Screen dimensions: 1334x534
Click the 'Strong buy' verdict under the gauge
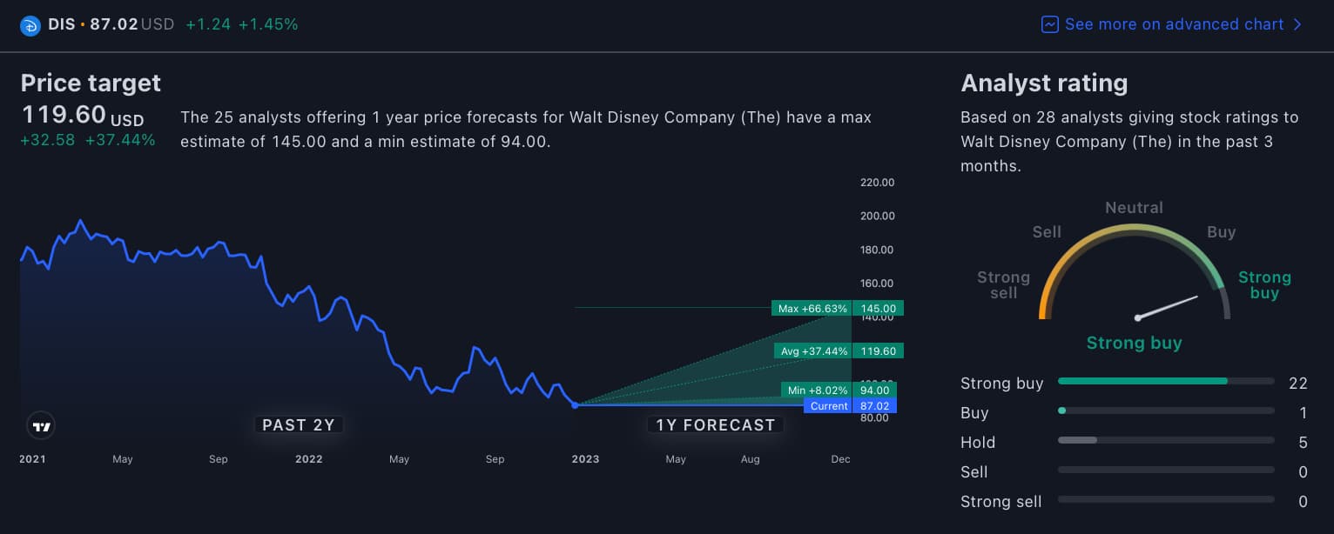[1134, 343]
